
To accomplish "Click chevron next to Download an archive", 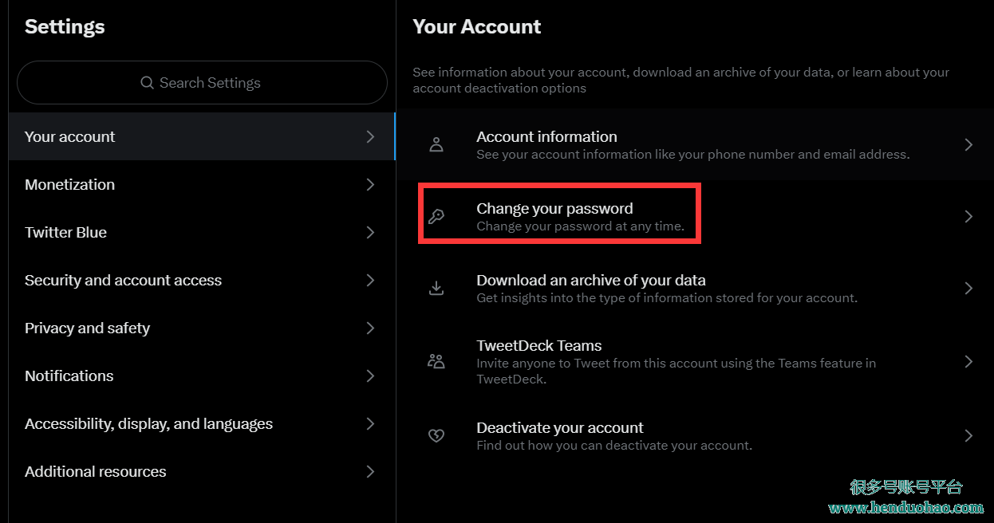I will (x=968, y=288).
